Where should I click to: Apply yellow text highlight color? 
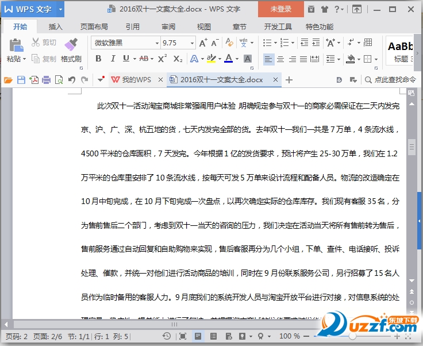211,59
